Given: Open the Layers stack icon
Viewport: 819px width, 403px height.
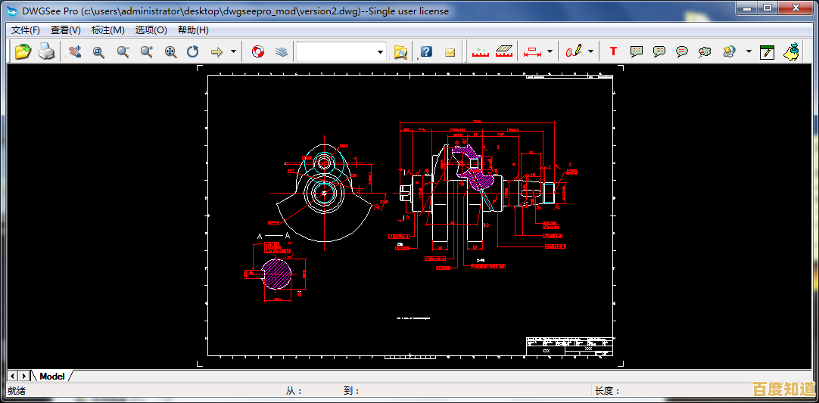Looking at the screenshot, I should click(282, 51).
